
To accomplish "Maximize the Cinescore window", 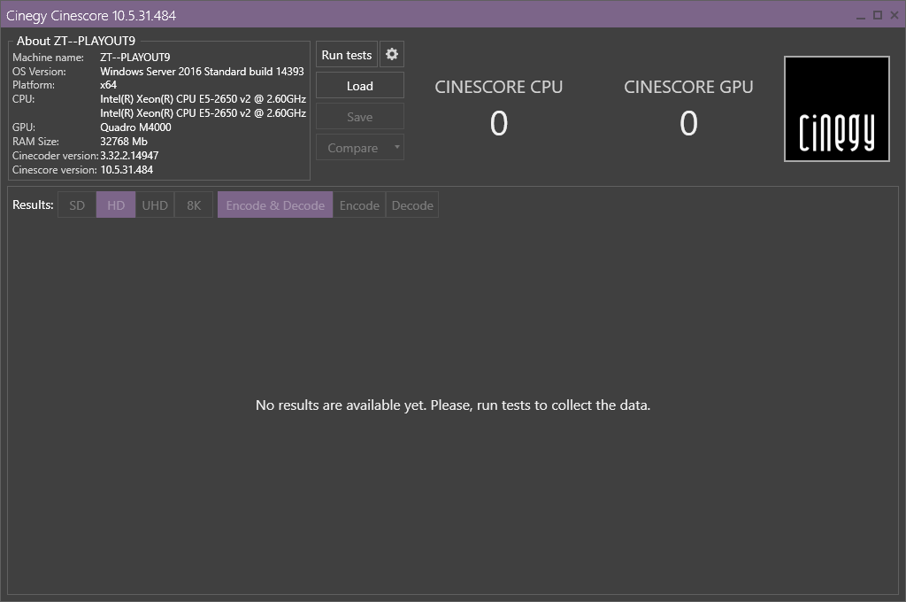I will click(x=878, y=16).
